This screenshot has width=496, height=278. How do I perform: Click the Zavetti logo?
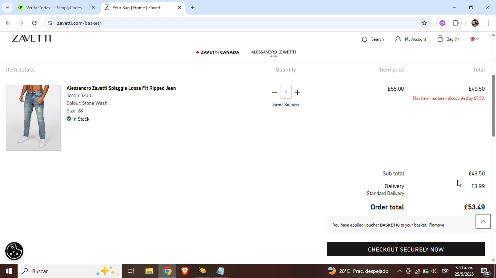point(31,39)
